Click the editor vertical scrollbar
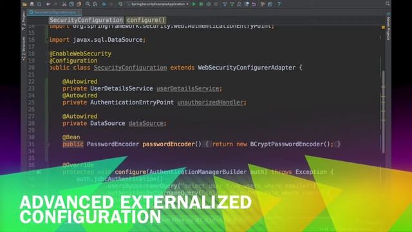The image size is (412, 232). 384,111
